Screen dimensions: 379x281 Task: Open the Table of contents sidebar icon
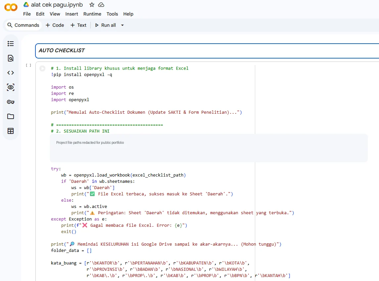11,44
